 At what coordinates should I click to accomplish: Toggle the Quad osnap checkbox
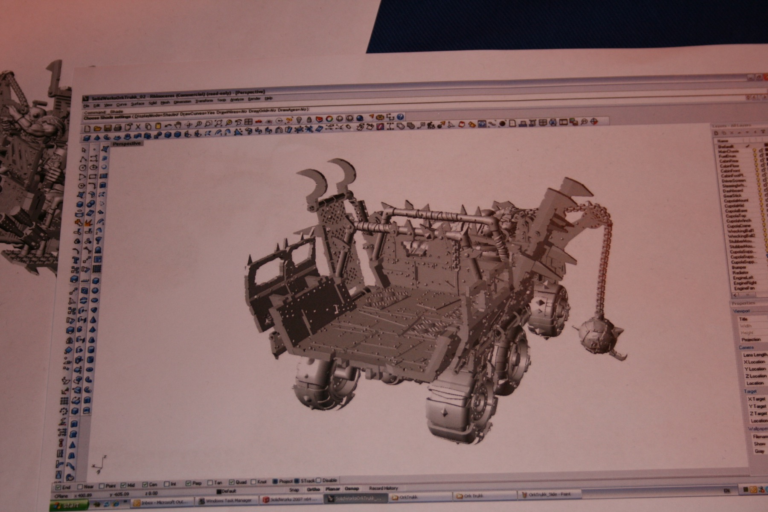coord(232,483)
